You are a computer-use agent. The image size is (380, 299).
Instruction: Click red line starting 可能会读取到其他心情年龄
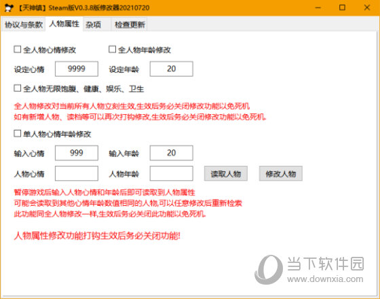tap(128, 203)
